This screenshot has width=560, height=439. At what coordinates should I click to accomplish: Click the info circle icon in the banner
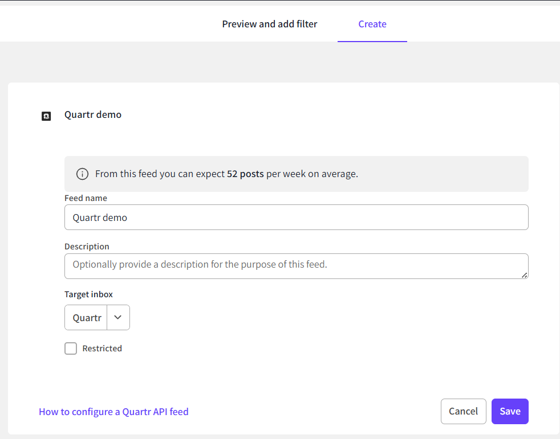click(83, 174)
